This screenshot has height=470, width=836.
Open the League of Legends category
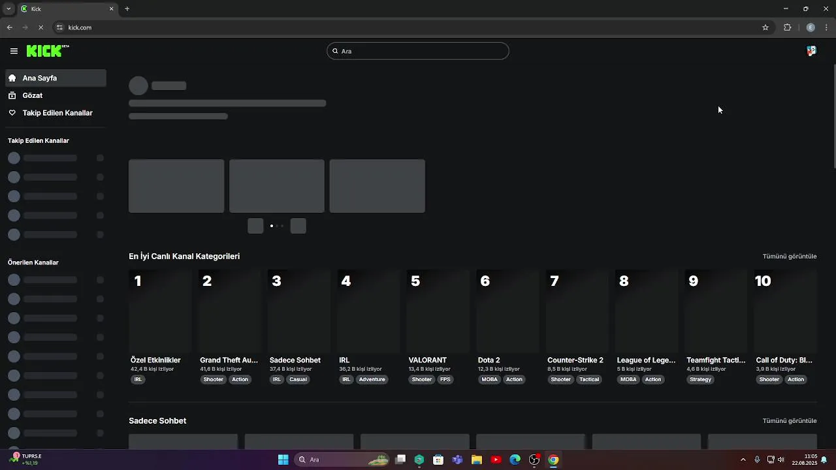click(647, 360)
